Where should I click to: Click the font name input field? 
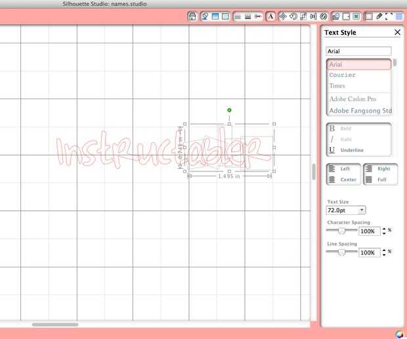pos(358,51)
